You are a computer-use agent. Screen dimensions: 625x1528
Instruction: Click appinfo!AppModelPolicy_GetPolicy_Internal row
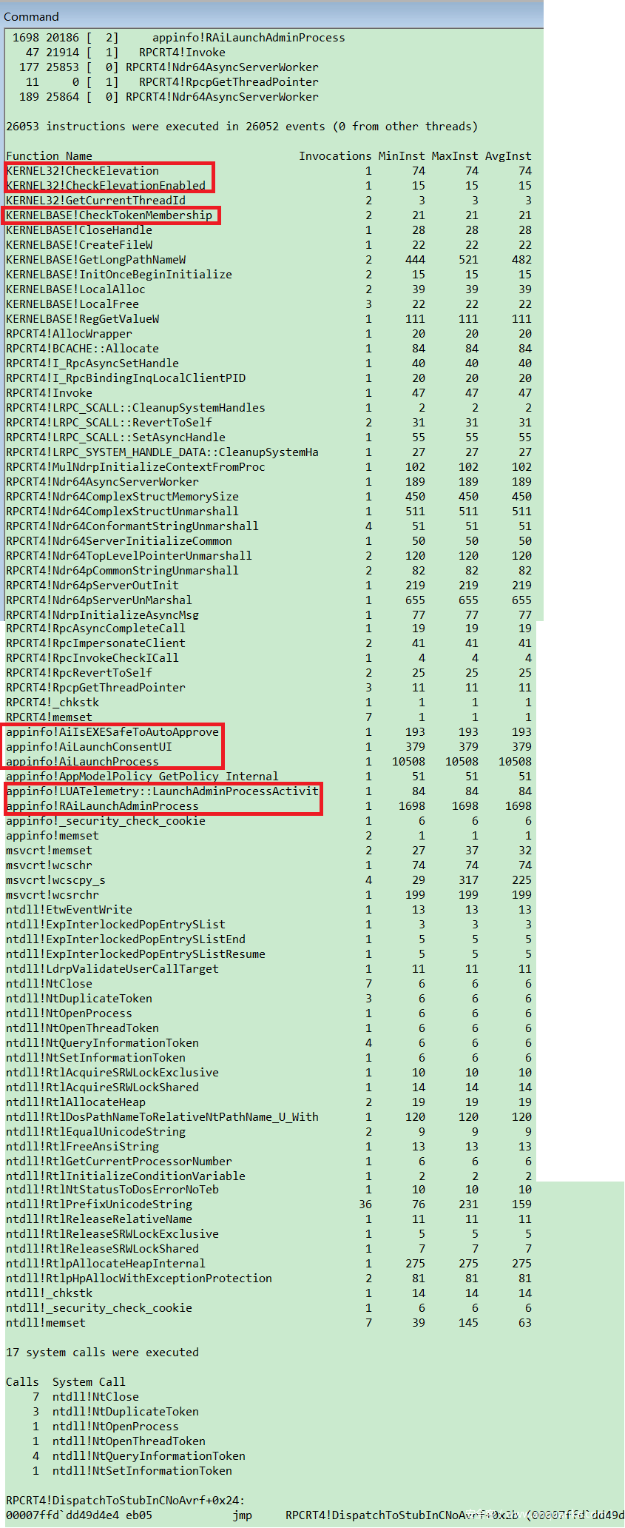click(x=268, y=776)
